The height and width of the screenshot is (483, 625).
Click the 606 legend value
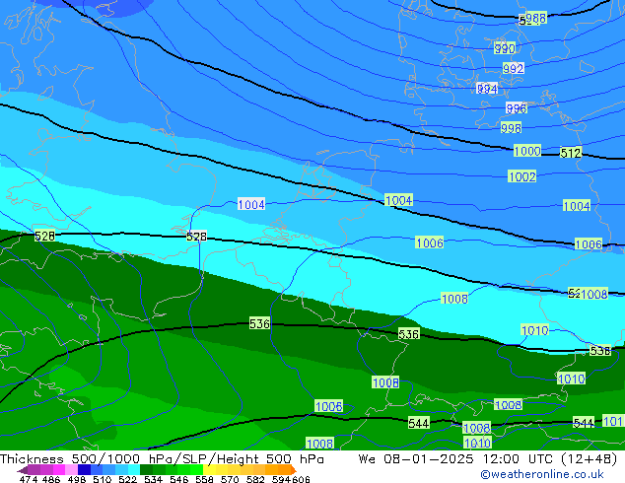click(x=301, y=479)
